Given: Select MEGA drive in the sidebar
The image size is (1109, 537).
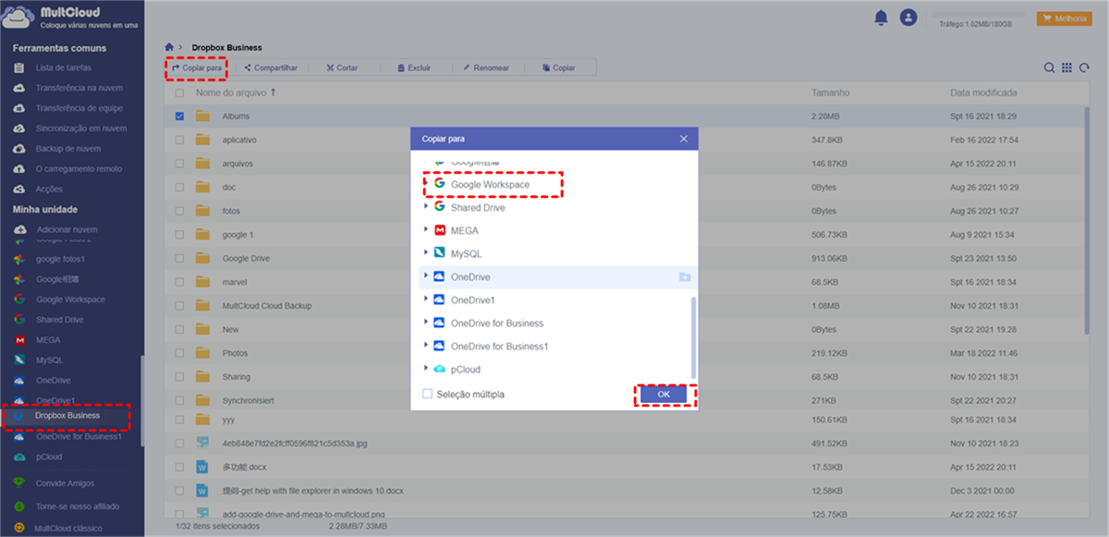Looking at the screenshot, I should pyautogui.click(x=48, y=340).
